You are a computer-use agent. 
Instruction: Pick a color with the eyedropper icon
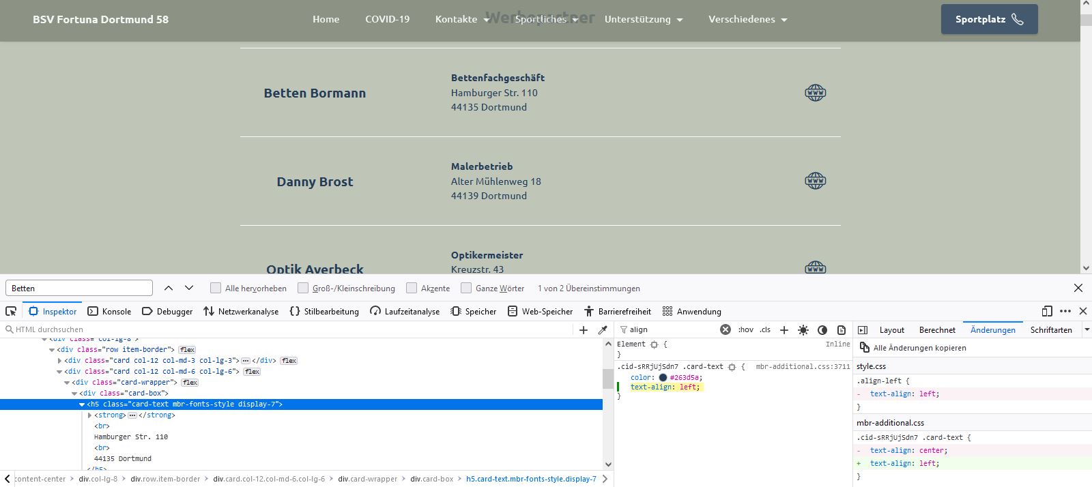(x=603, y=330)
